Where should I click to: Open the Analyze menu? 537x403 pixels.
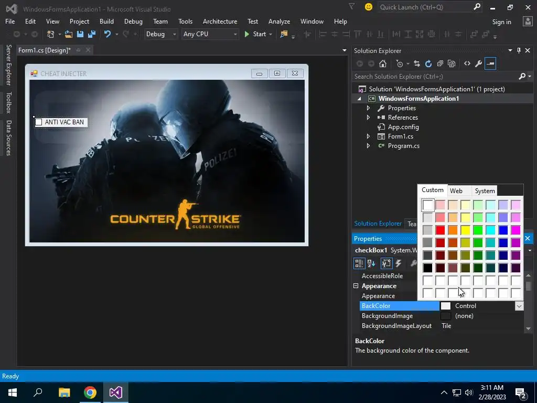[279, 21]
